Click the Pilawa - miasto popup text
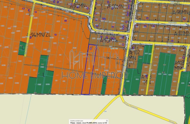This screenshot has height=124, width=190. (76, 123)
